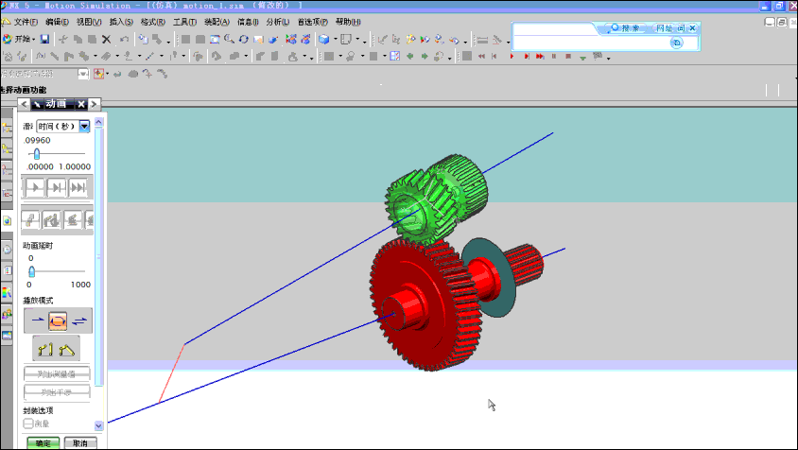Open the roles people sidebar tab
798x450 pixels.
pos(7,315)
